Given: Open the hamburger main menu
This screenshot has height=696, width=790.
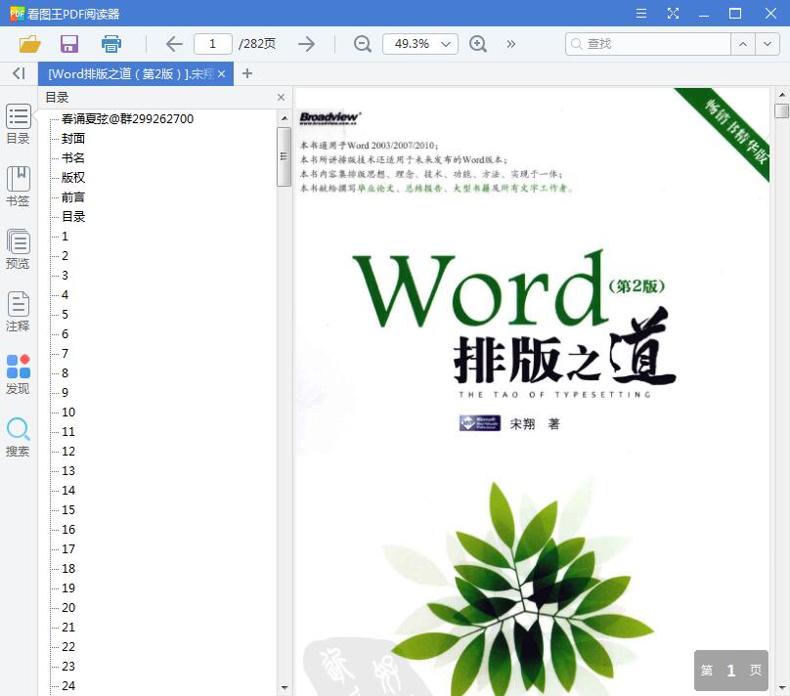Looking at the screenshot, I should (x=640, y=13).
